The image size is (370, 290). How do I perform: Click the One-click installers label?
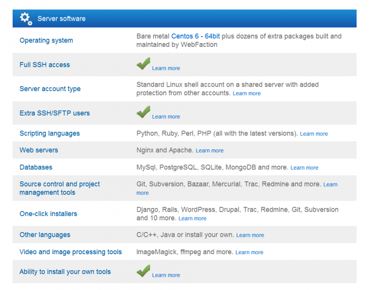[x=48, y=214]
